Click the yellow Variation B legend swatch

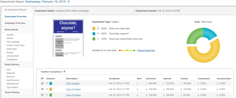pyautogui.click(x=94, y=28)
